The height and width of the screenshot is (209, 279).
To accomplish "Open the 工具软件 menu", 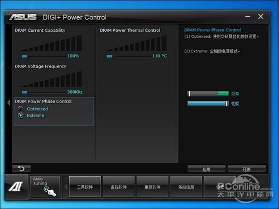I will click(x=85, y=187).
